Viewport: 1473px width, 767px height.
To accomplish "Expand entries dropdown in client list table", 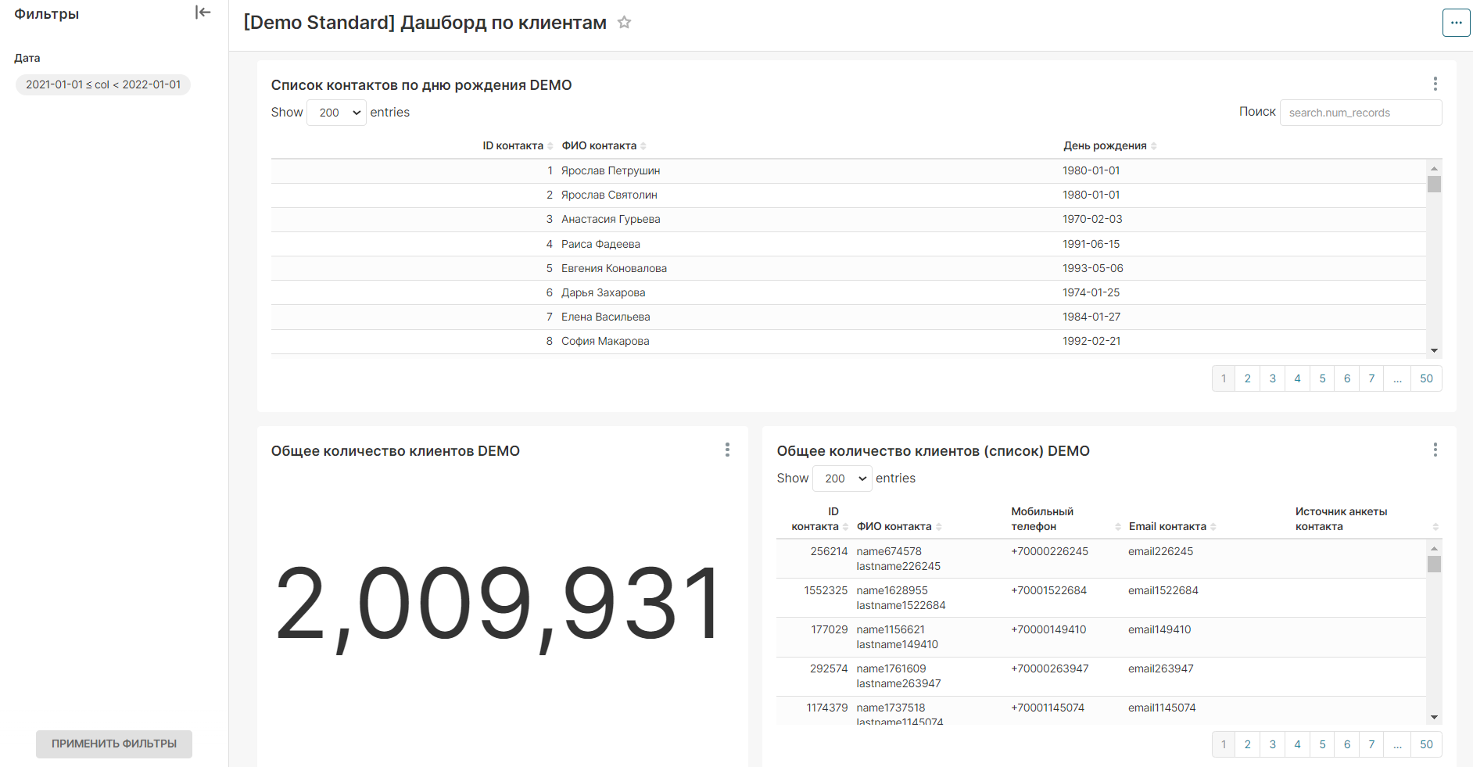I will [842, 478].
